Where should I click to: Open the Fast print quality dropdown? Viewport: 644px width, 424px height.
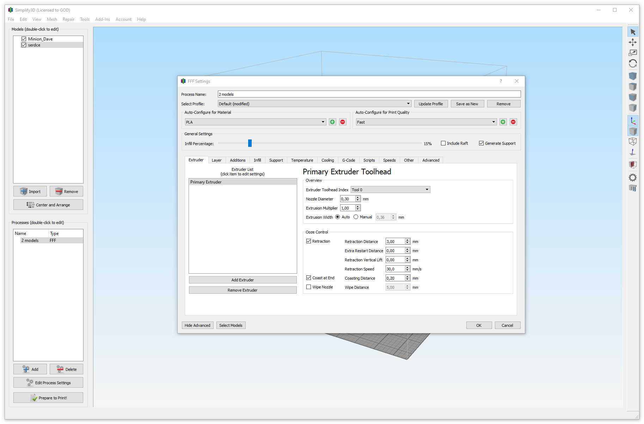pos(426,122)
